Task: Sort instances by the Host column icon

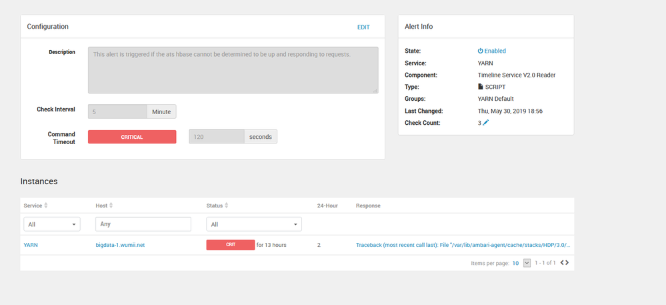Action: [111, 206]
